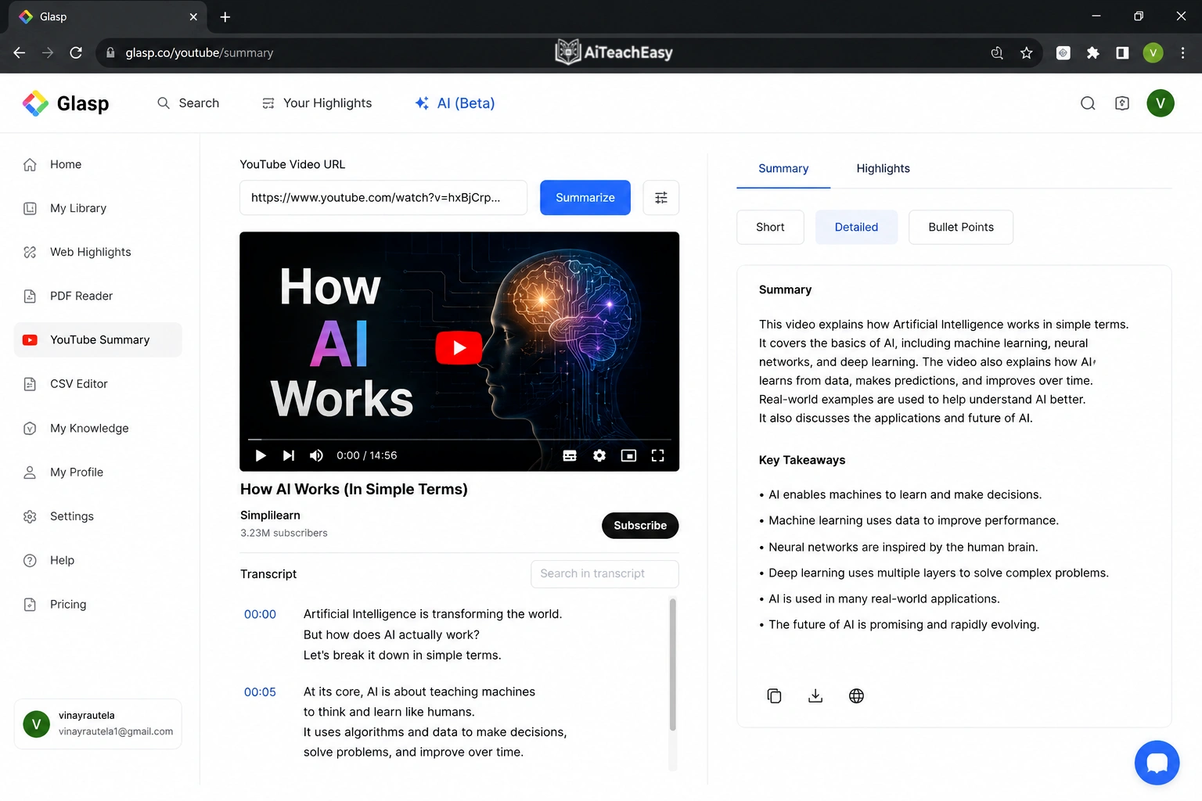Image resolution: width=1202 pixels, height=801 pixels.
Task: Click video title How AI Works (In Simple Terms)
Action: 354,489
